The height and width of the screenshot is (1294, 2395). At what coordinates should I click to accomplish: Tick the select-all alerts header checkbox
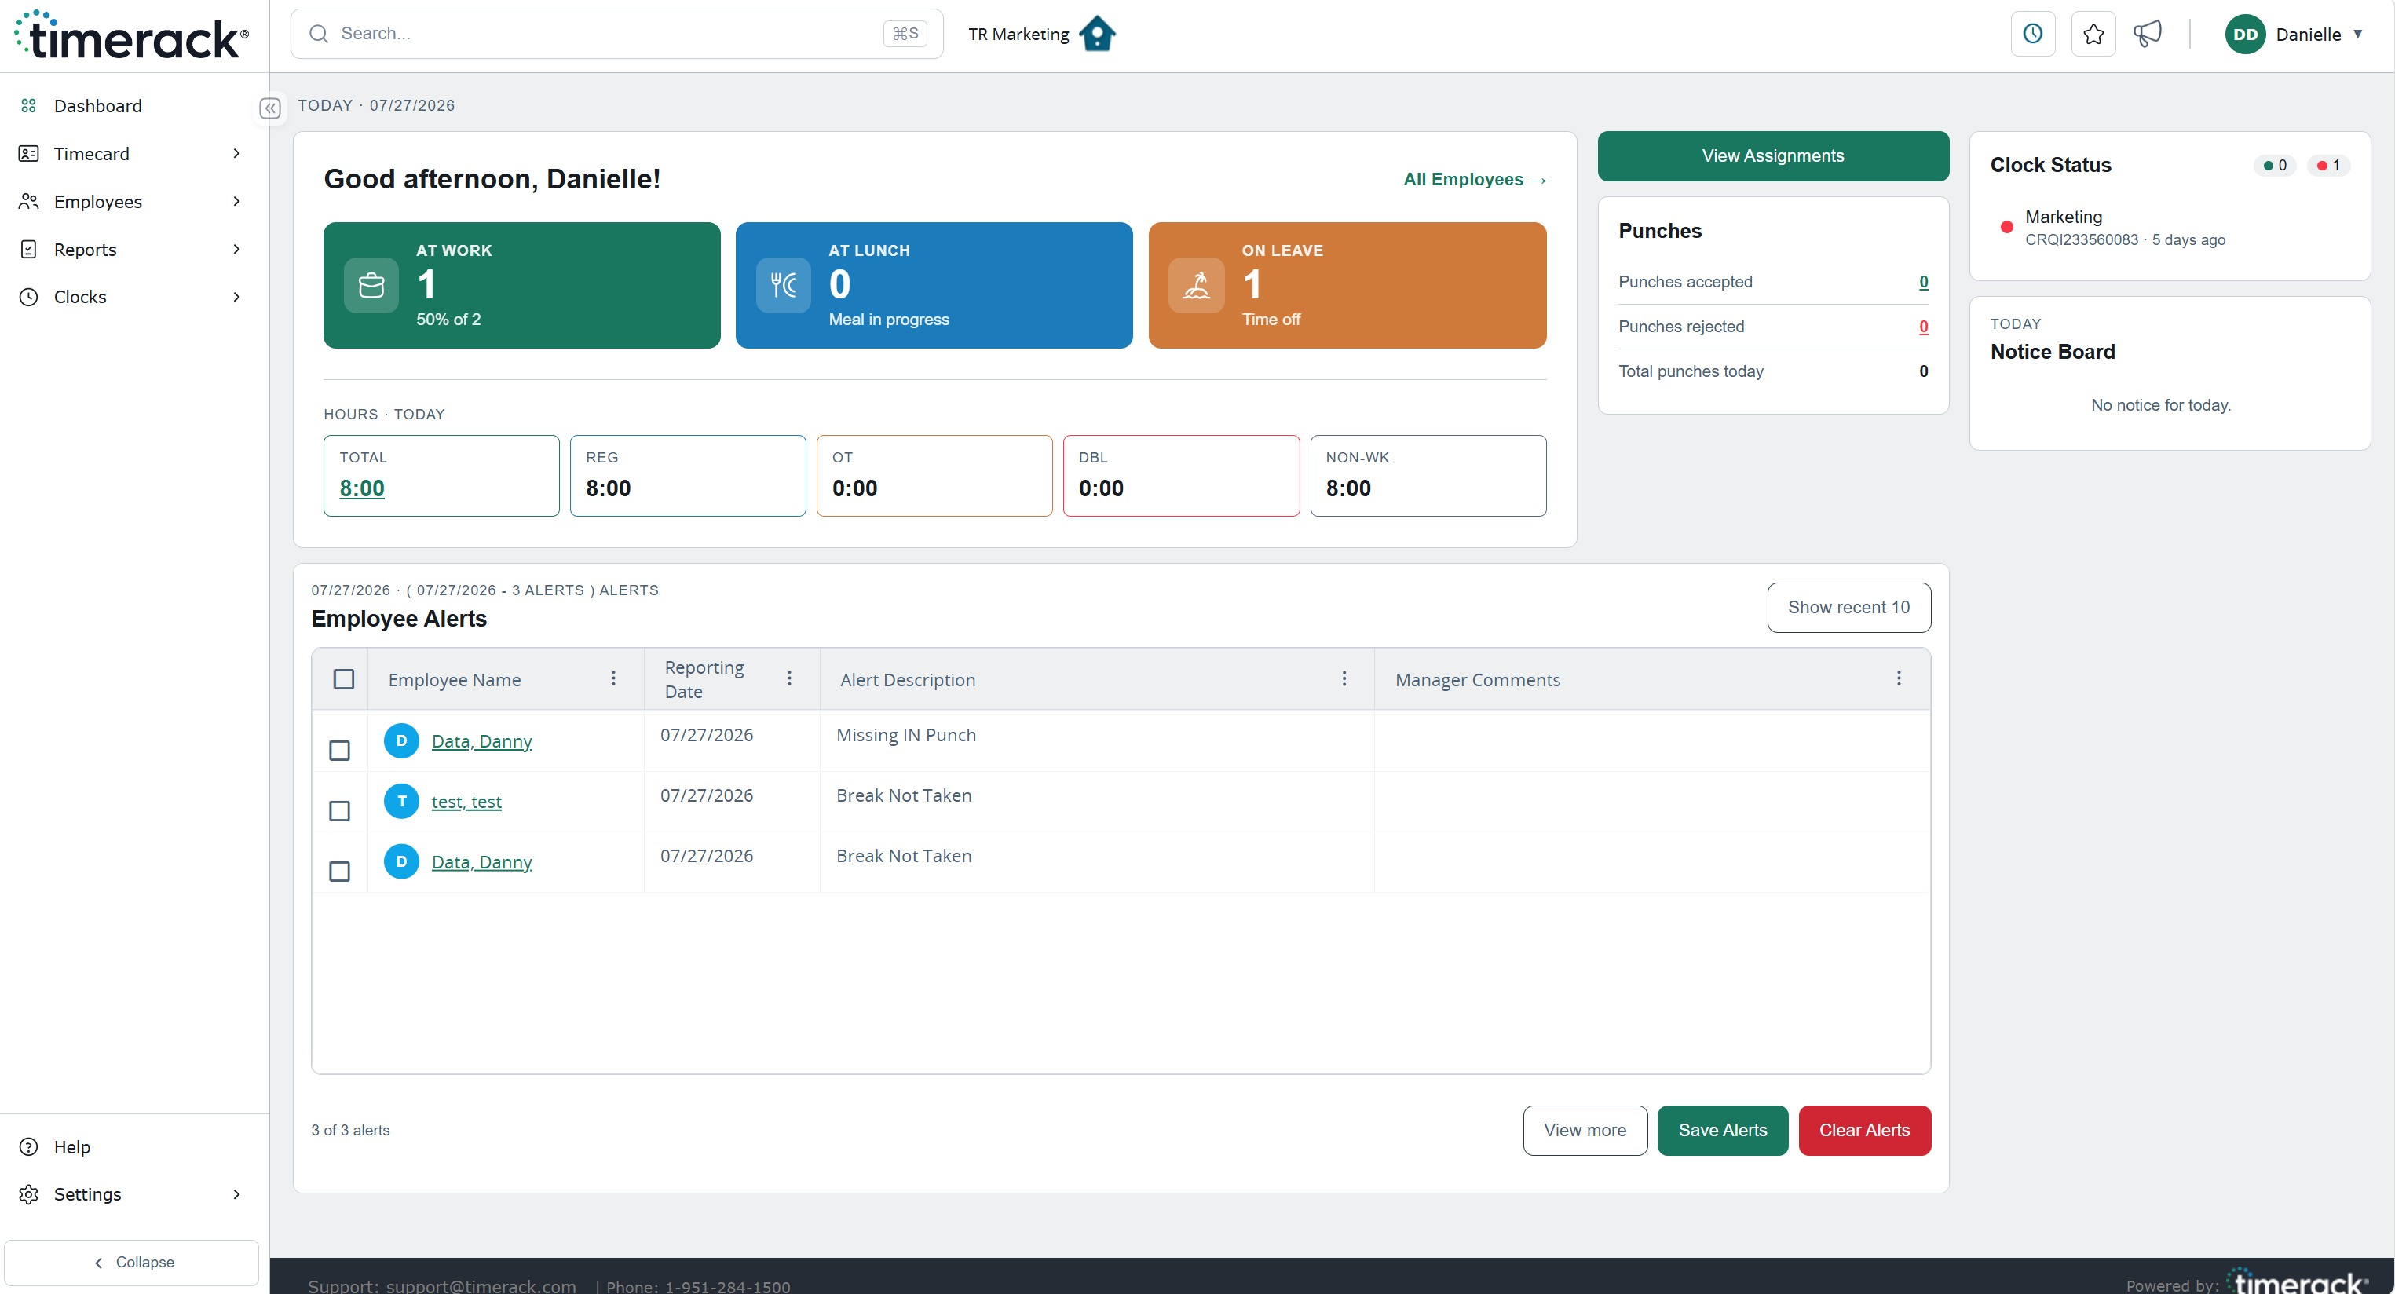coord(344,679)
